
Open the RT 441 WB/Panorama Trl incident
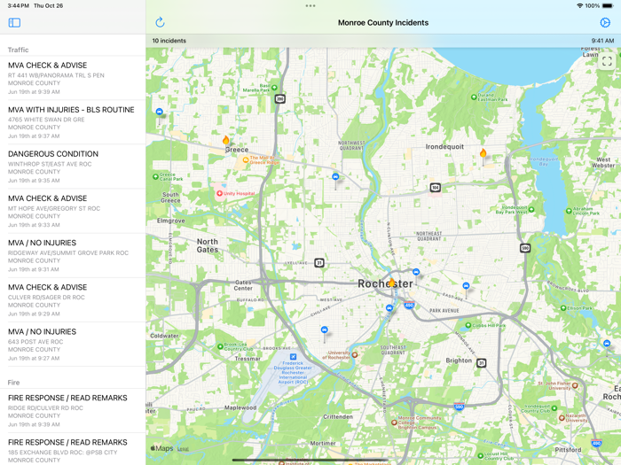tap(73, 78)
